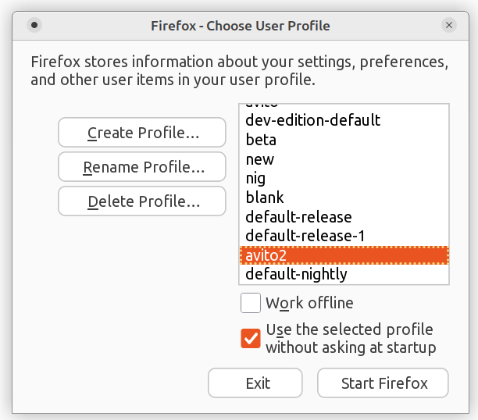Click the window menu dot icon
This screenshot has height=420, width=478.
(33, 26)
